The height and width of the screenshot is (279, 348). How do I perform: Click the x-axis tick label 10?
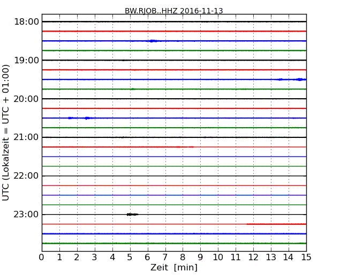(218, 258)
